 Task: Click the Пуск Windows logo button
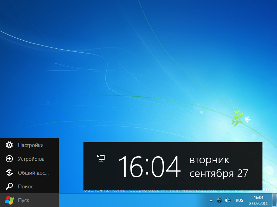[x=29, y=200]
